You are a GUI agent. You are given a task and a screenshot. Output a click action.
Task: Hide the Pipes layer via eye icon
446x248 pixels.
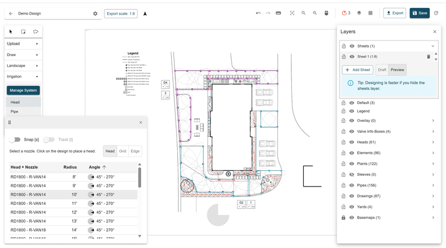(352, 185)
